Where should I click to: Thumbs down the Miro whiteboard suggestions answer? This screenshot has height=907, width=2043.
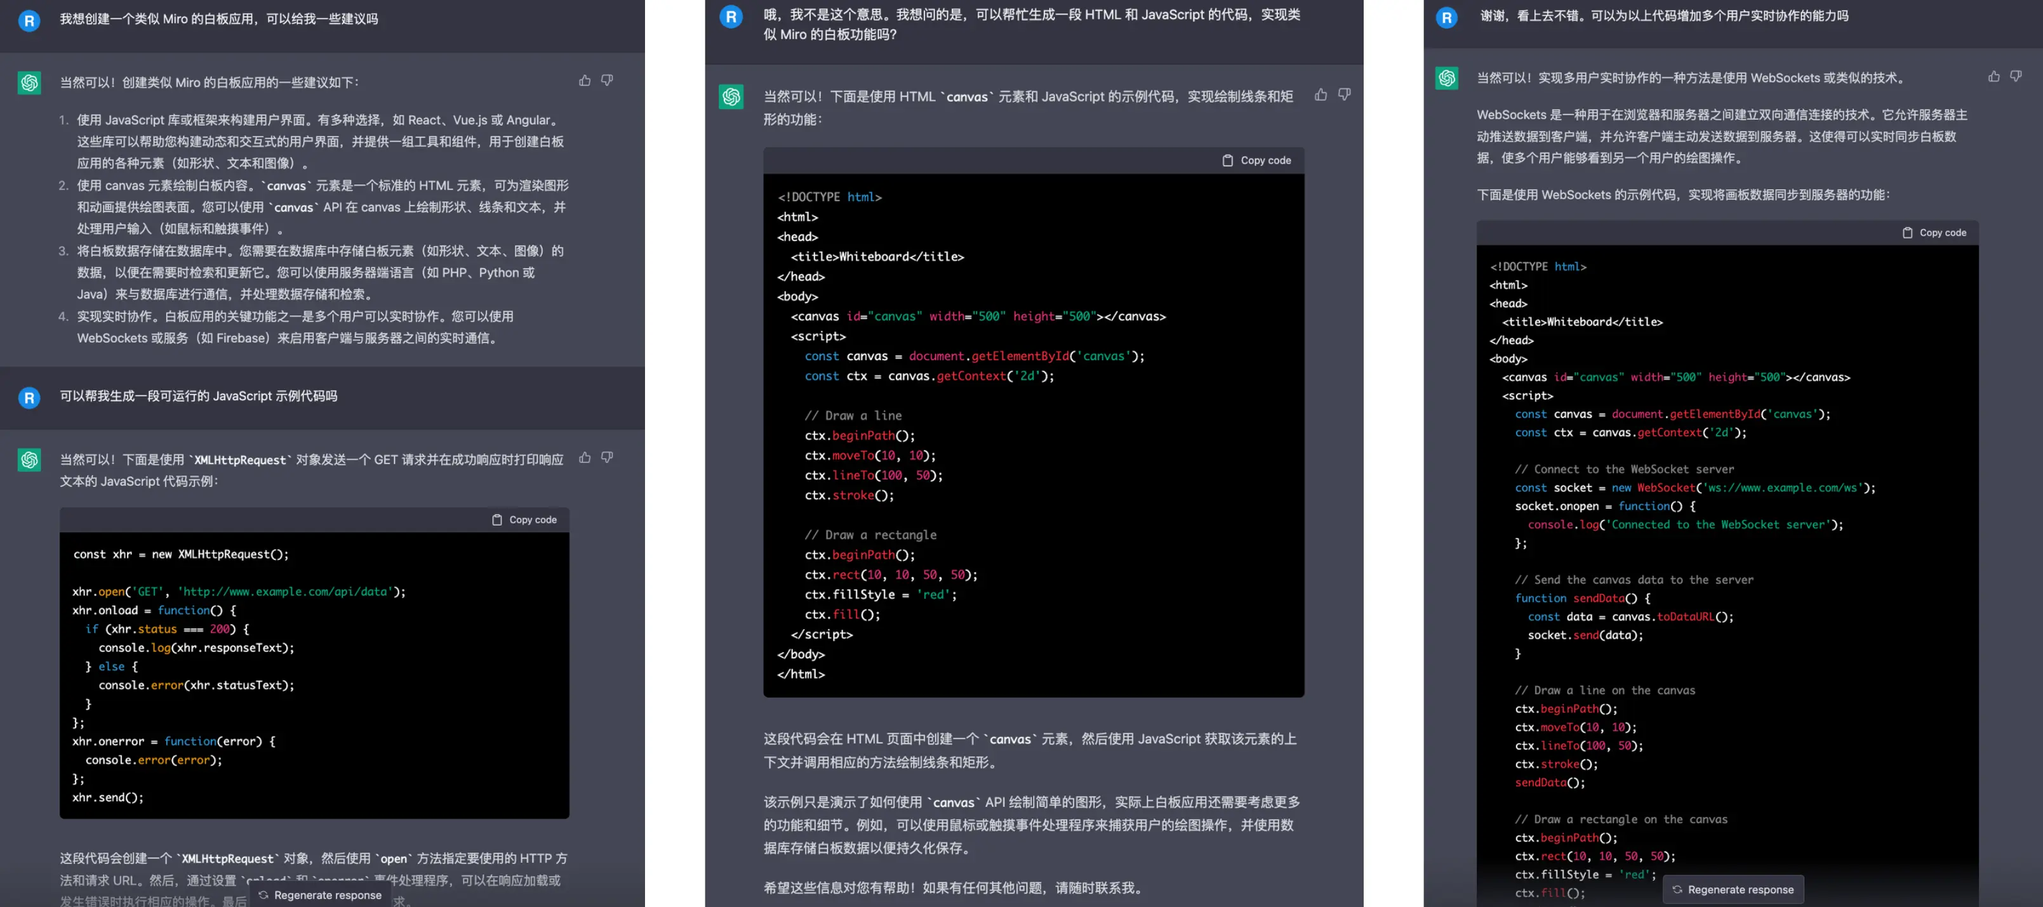point(607,81)
